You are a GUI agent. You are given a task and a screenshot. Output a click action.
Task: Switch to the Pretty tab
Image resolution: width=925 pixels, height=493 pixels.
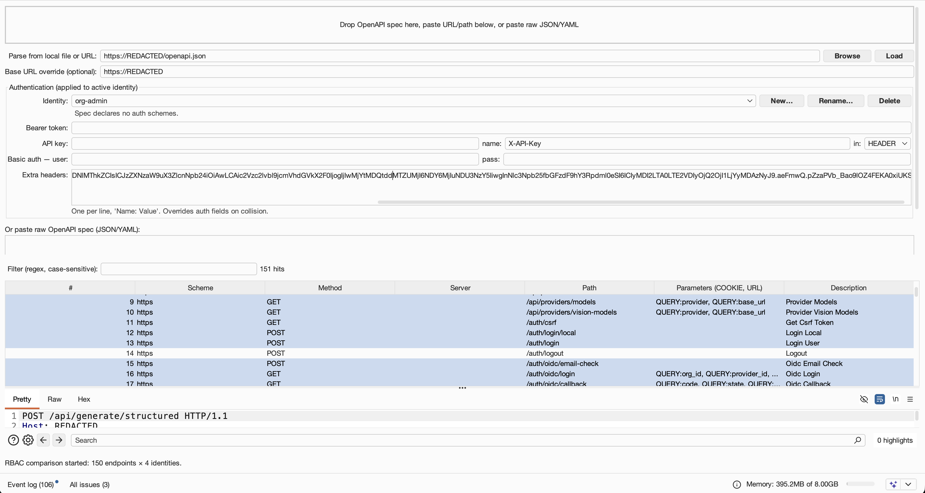(22, 399)
